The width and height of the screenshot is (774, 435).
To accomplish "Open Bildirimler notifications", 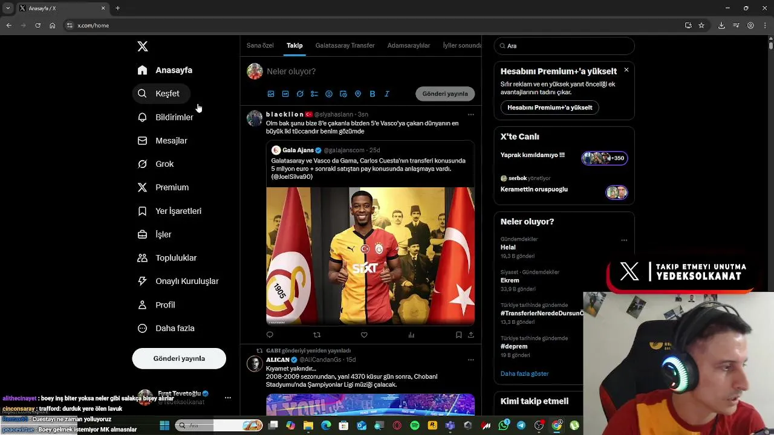I will pos(166,117).
